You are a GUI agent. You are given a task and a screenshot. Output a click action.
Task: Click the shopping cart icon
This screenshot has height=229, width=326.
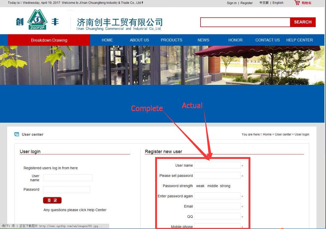tap(297, 3)
